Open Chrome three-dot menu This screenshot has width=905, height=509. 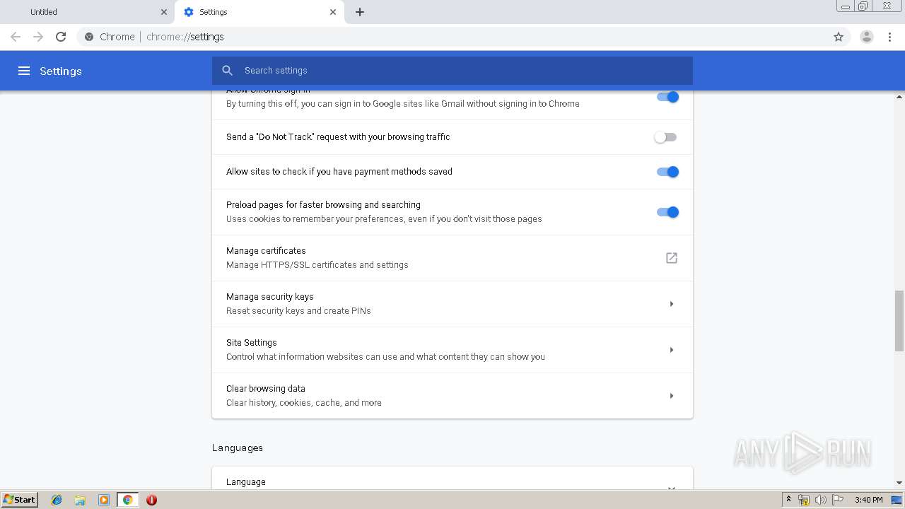(890, 37)
